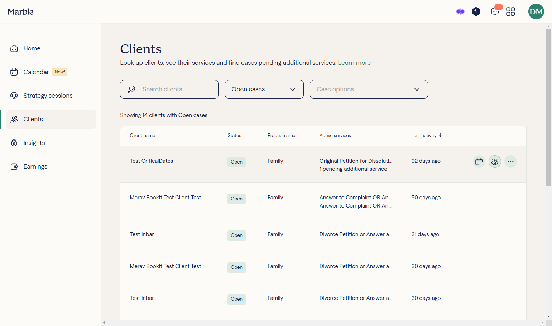This screenshot has height=326, width=552.
Task: Focus the Search clients field
Action: [169, 89]
